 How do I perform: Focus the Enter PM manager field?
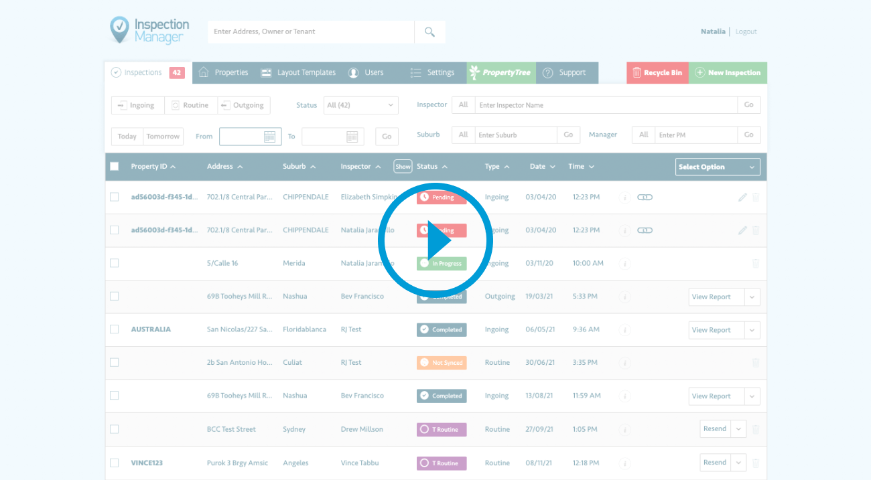[696, 135]
